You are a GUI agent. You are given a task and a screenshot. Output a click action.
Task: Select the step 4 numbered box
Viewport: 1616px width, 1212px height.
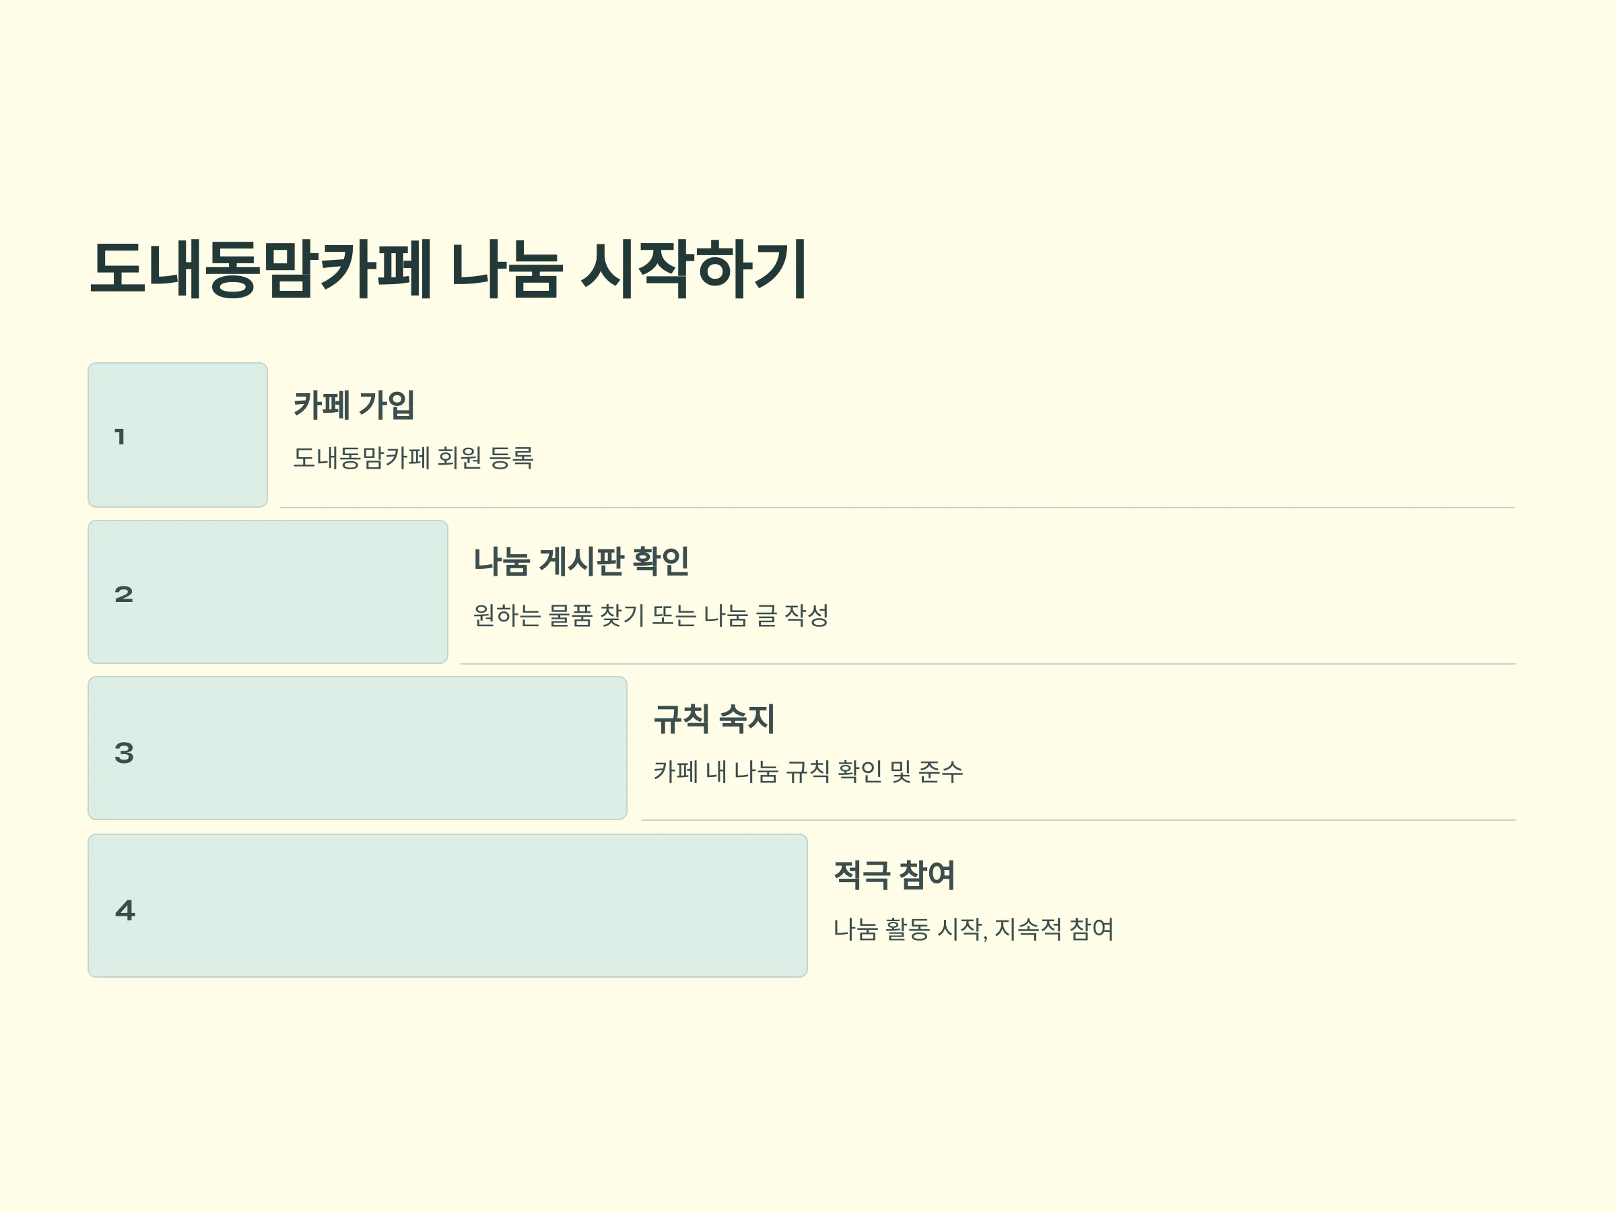click(447, 906)
